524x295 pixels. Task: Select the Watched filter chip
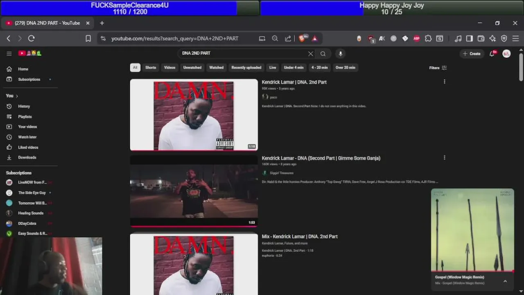tap(217, 68)
